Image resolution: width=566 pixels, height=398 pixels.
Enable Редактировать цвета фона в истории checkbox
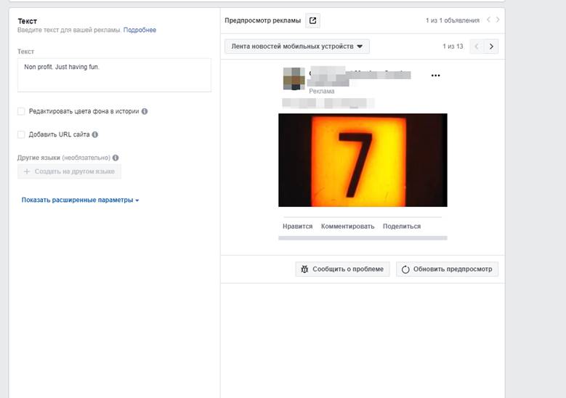(x=21, y=112)
